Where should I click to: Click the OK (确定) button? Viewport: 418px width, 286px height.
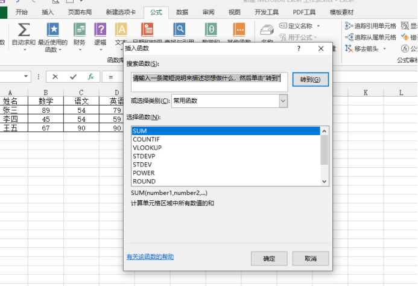pyautogui.click(x=269, y=258)
